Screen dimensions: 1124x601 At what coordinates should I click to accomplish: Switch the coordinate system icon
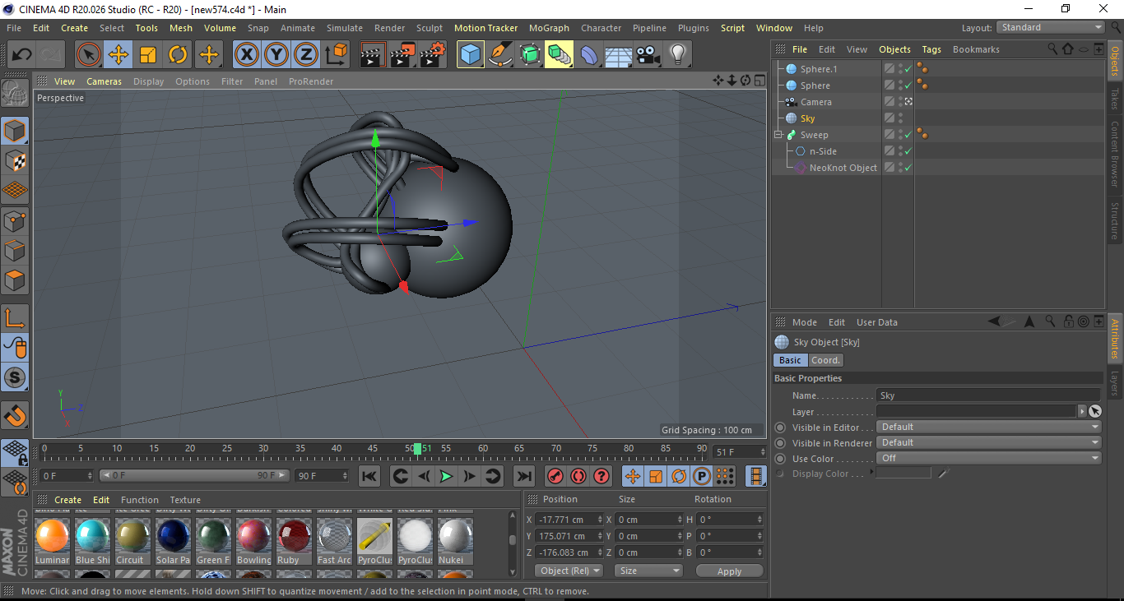coord(336,55)
